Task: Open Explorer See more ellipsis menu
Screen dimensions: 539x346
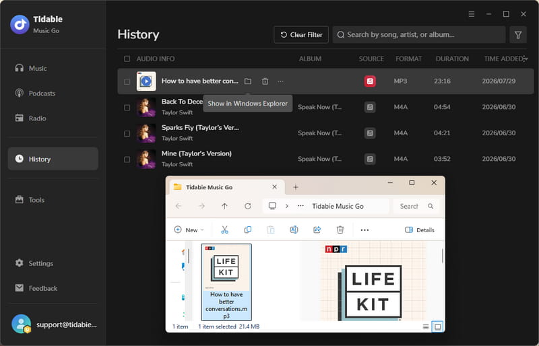Action: click(x=364, y=230)
